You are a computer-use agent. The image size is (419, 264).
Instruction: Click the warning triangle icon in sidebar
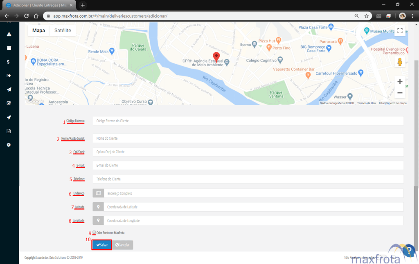tap(9, 34)
